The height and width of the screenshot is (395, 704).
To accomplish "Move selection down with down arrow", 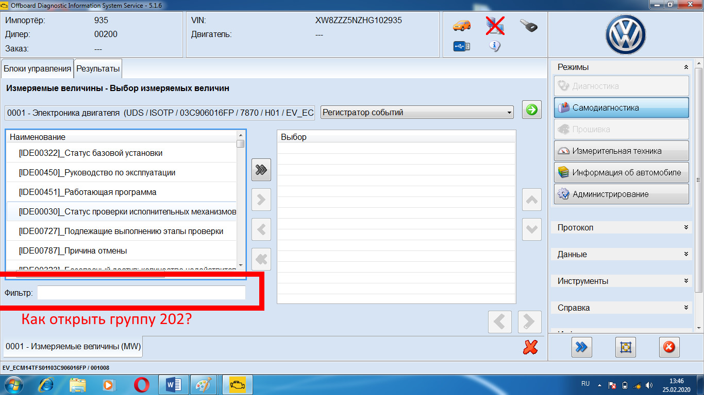I will click(x=532, y=230).
